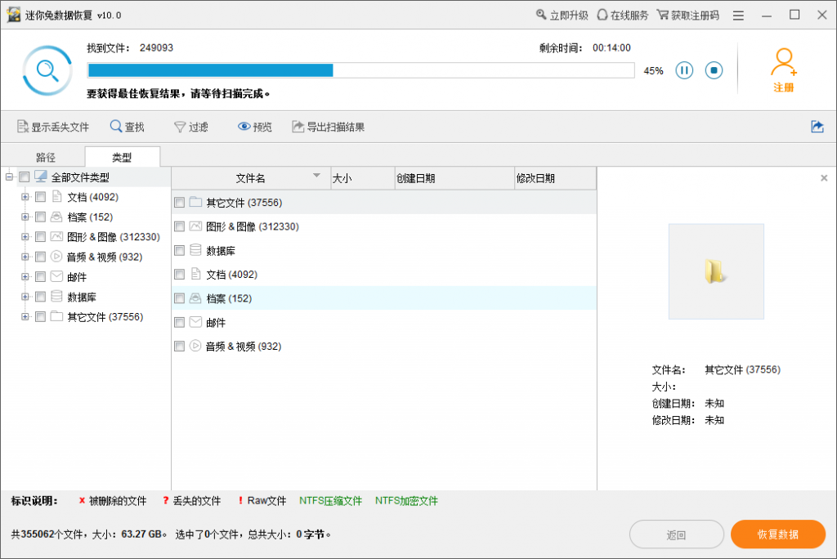The width and height of the screenshot is (837, 559).
Task: Click the 档案 archive icon in tree
Action: pyautogui.click(x=56, y=217)
